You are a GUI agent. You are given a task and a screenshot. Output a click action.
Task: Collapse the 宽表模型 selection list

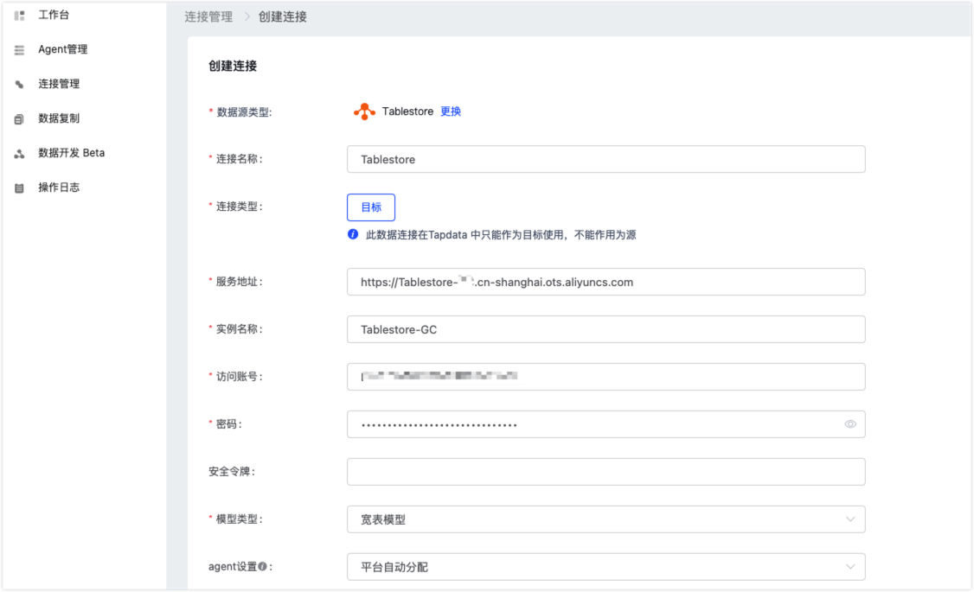click(850, 519)
